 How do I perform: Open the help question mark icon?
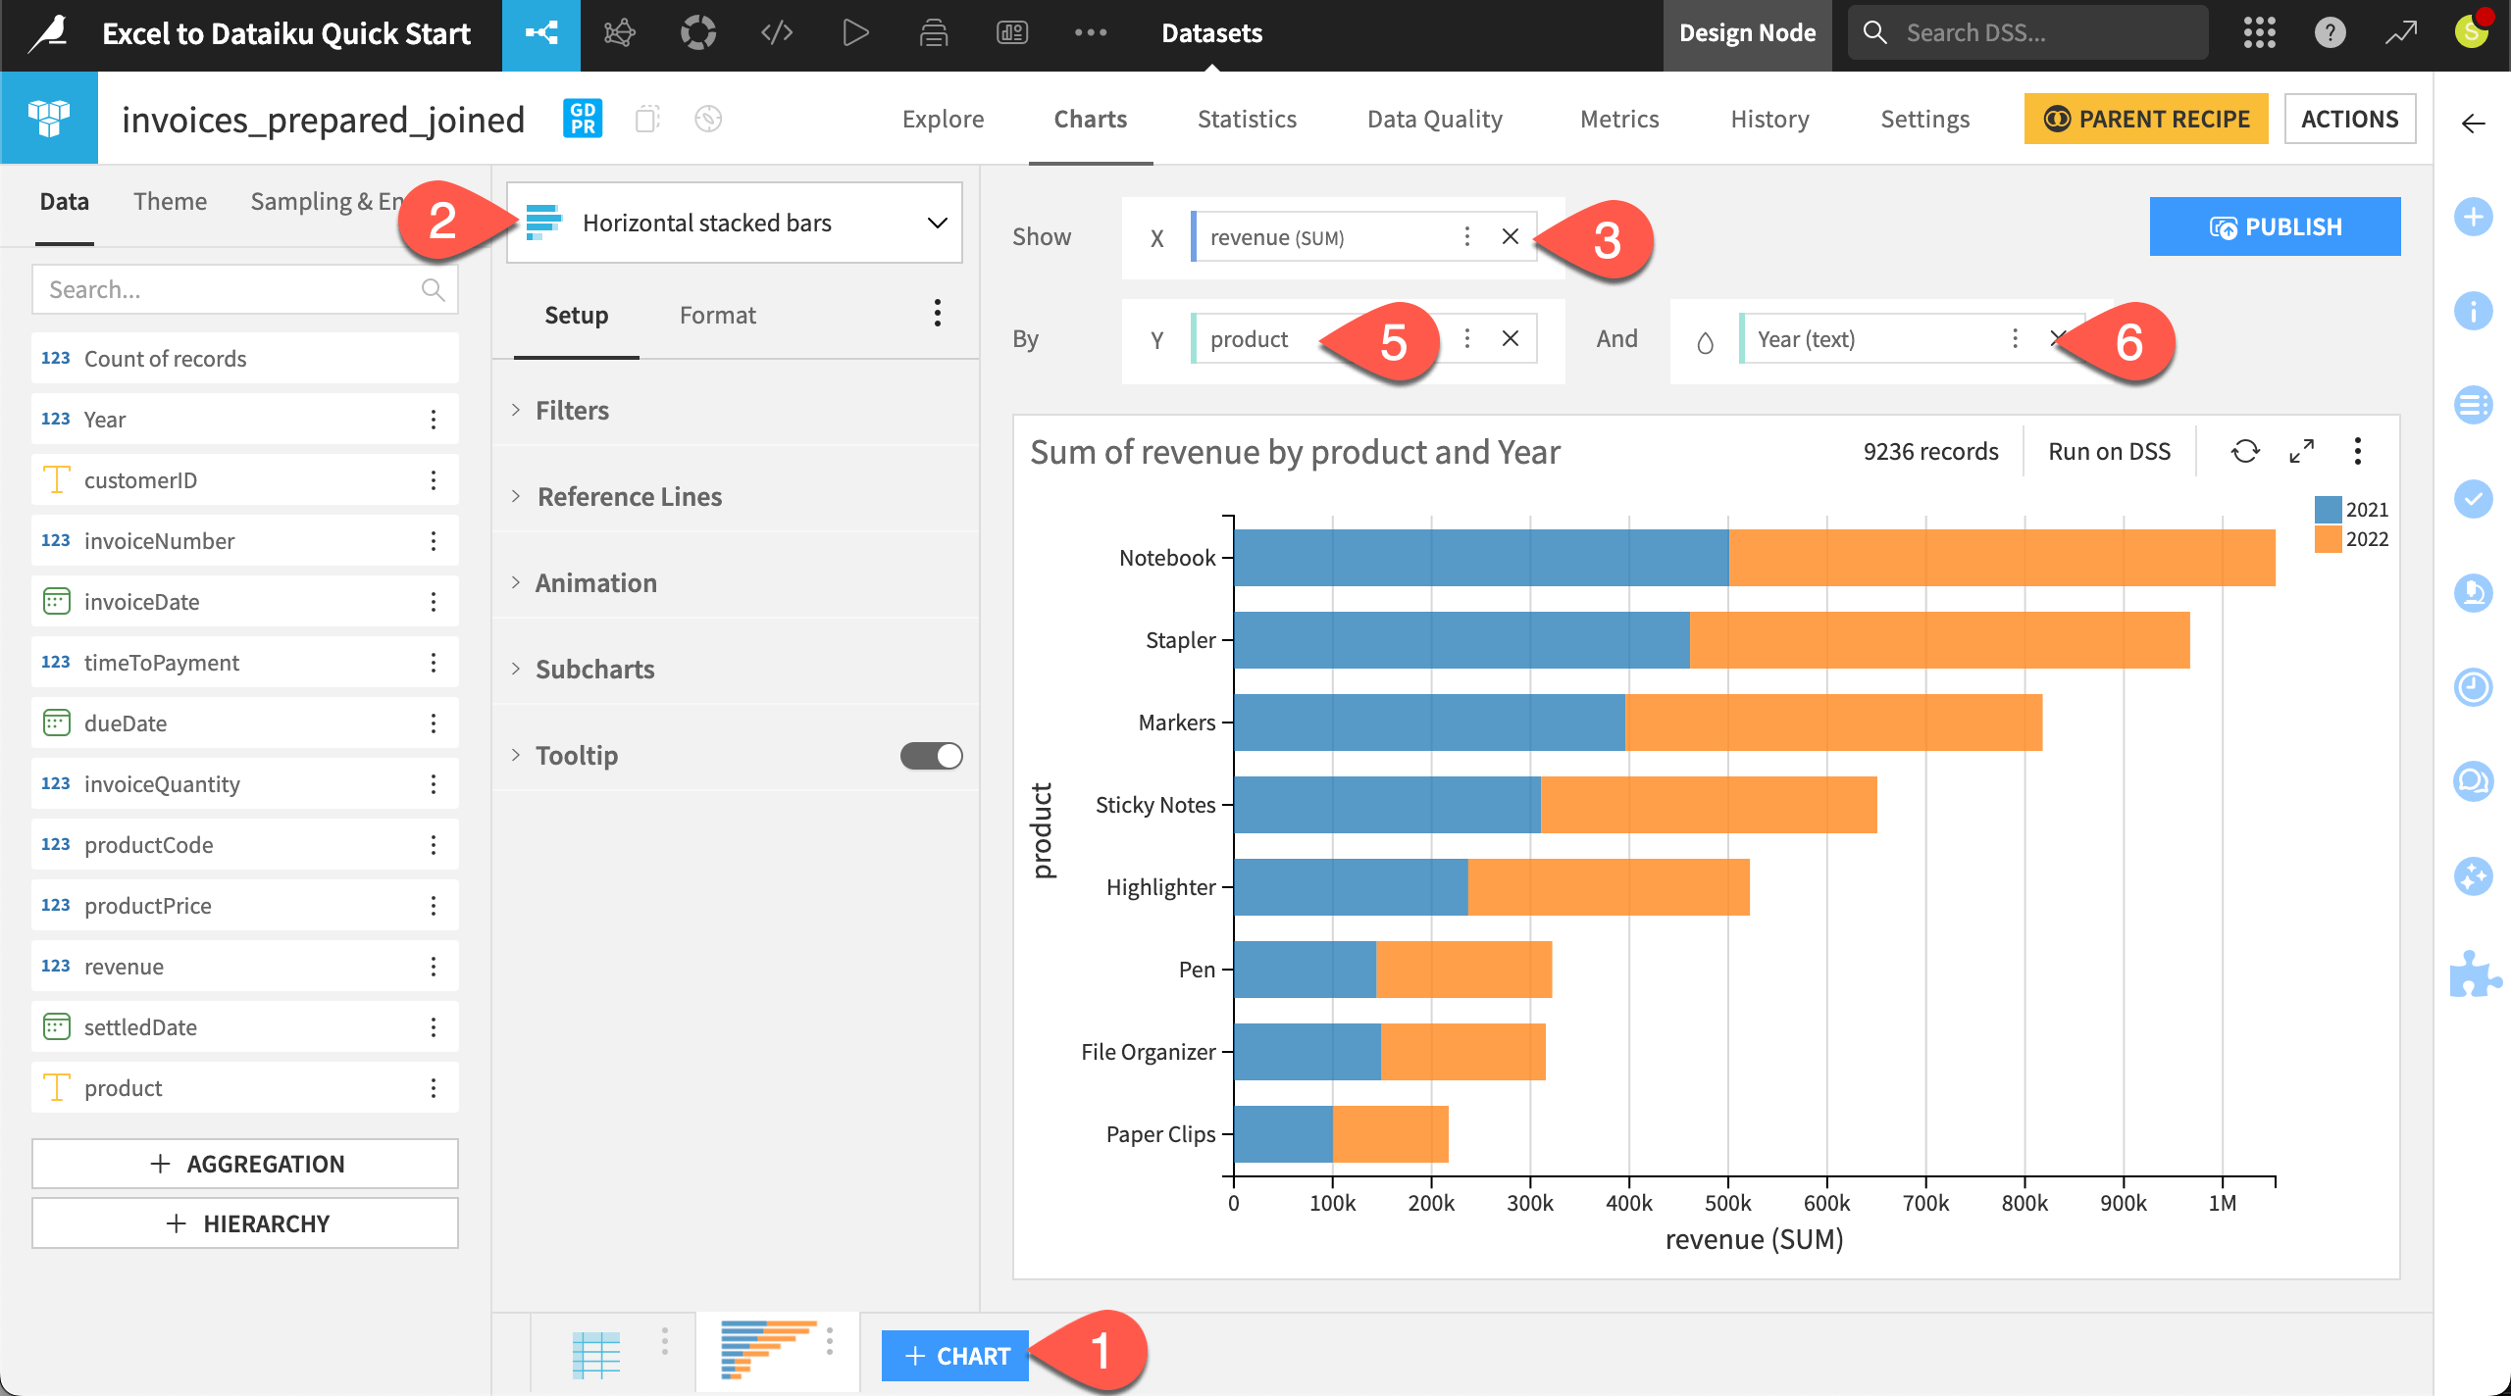coord(2331,32)
